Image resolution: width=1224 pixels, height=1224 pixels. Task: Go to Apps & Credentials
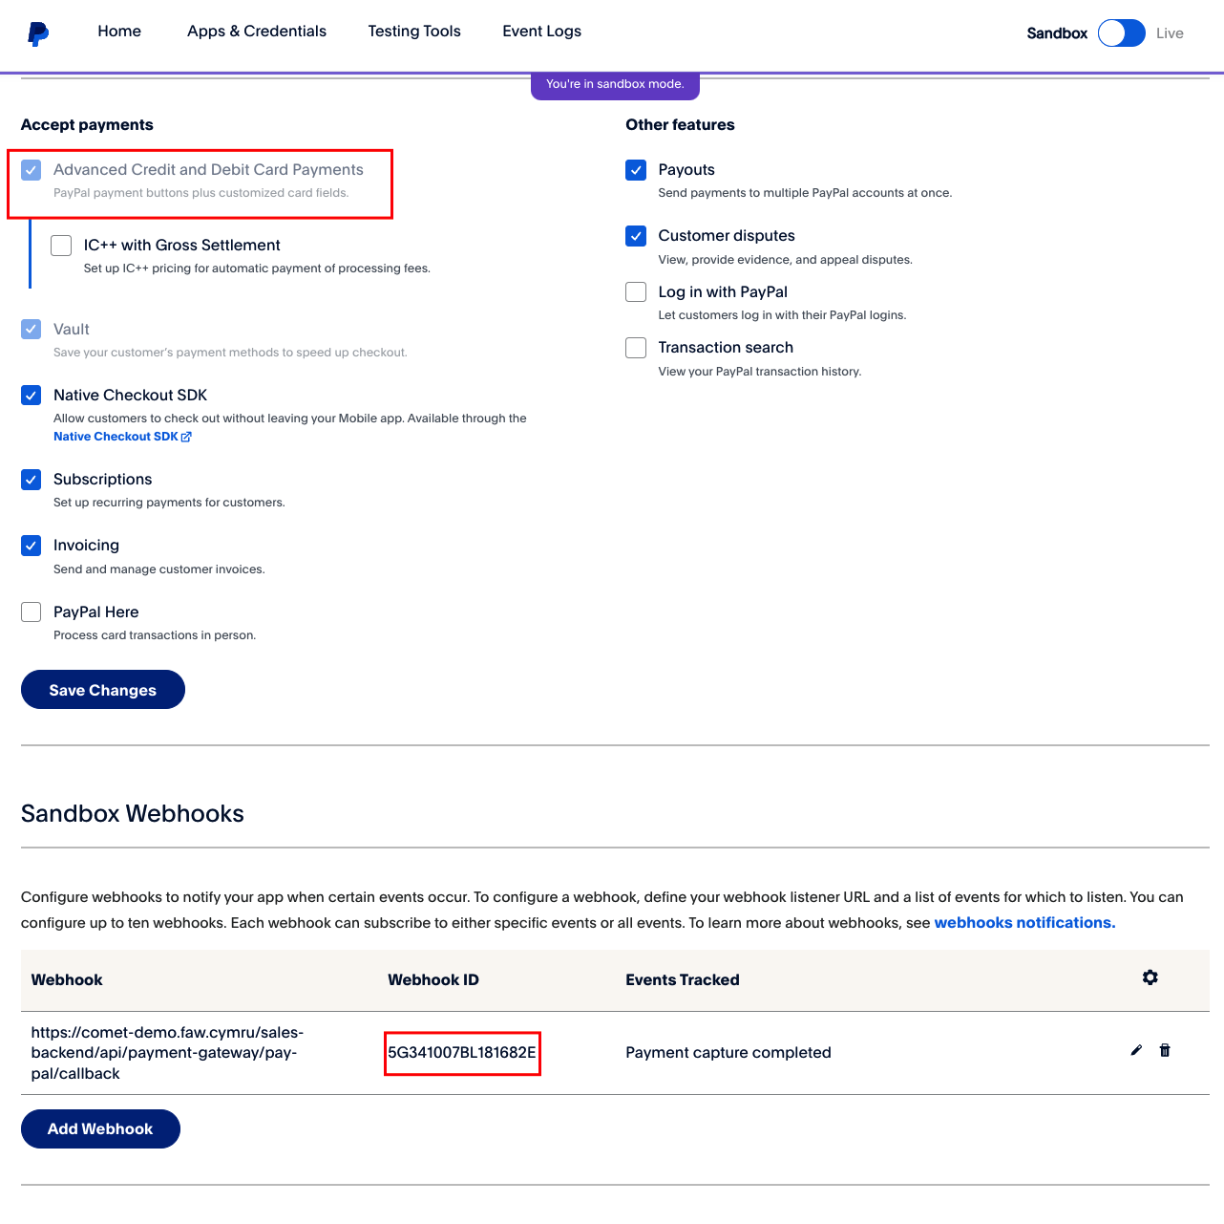click(x=257, y=32)
